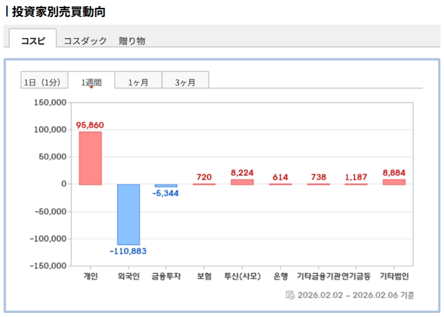Viewport: 444px width, 317px height.
Task: Click the small blue 금융투자 bar
Action: [166, 186]
